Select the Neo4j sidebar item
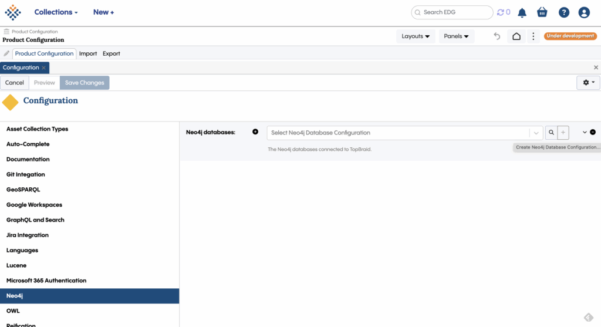 tap(89, 296)
